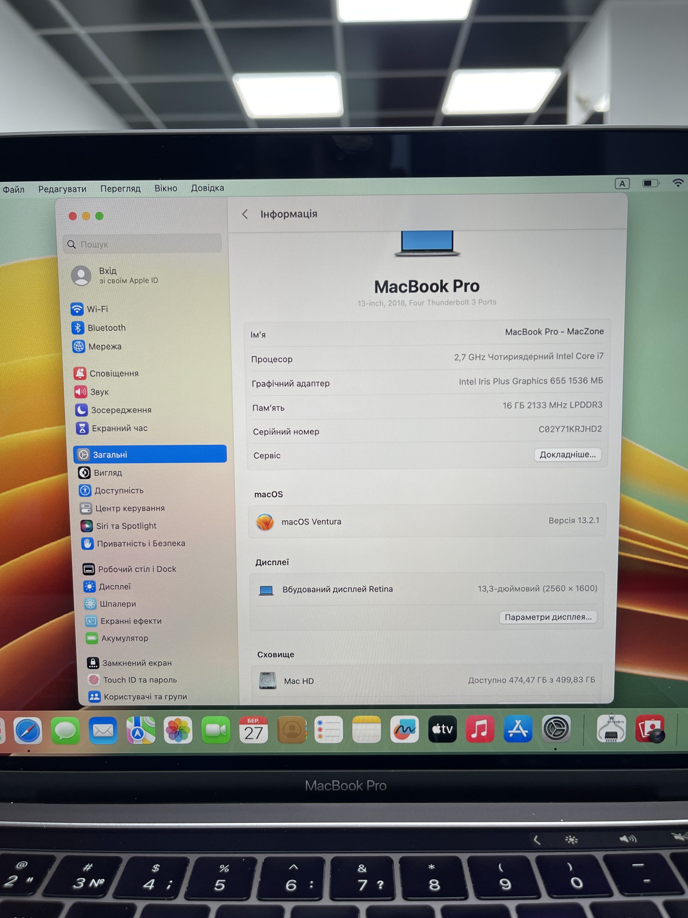Click the MacBook Pro - MacZone name
Screen dimensions: 688x918
(554, 332)
